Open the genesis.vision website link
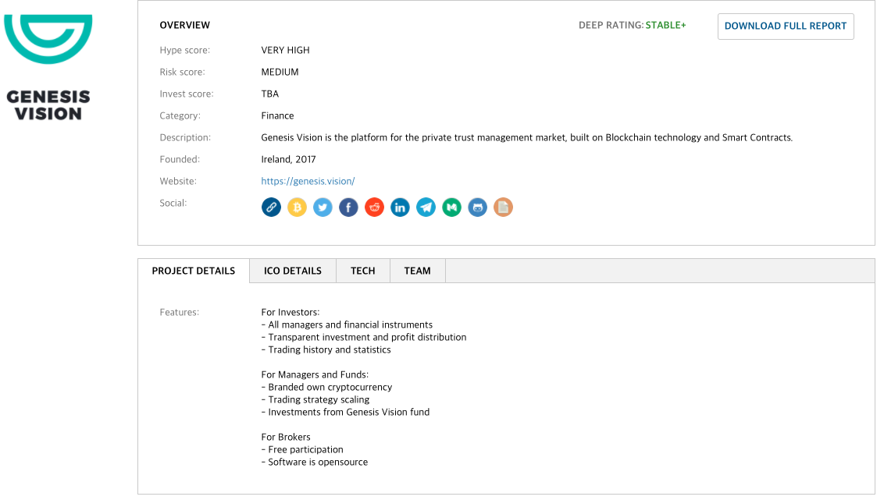Viewport: 884px width, 500px height. 308,181
